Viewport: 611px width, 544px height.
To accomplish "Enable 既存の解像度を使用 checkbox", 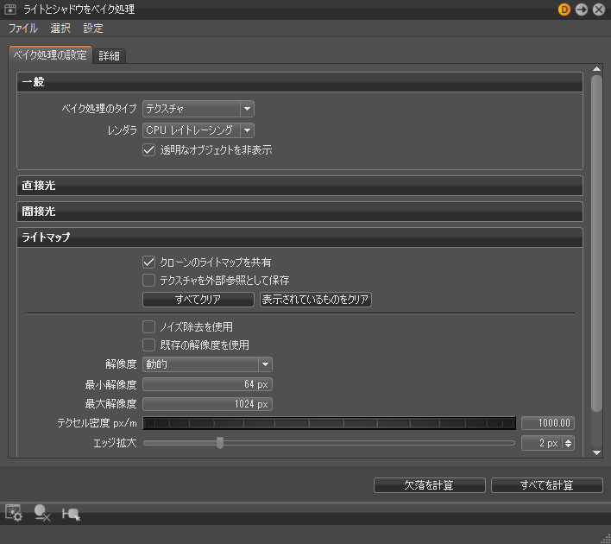I will (x=148, y=345).
